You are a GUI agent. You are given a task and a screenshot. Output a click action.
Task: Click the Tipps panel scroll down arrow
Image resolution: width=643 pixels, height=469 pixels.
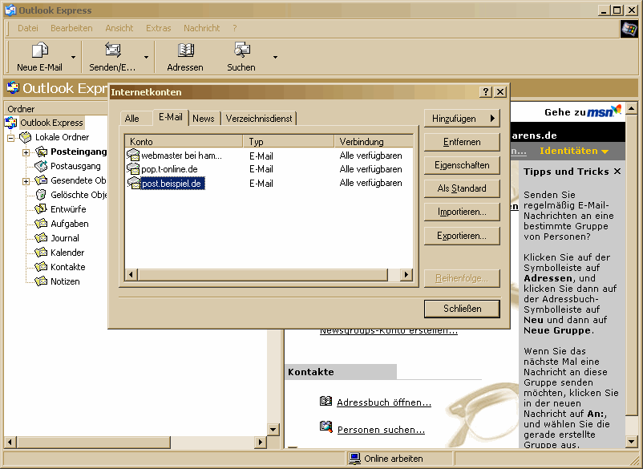pos(632,441)
